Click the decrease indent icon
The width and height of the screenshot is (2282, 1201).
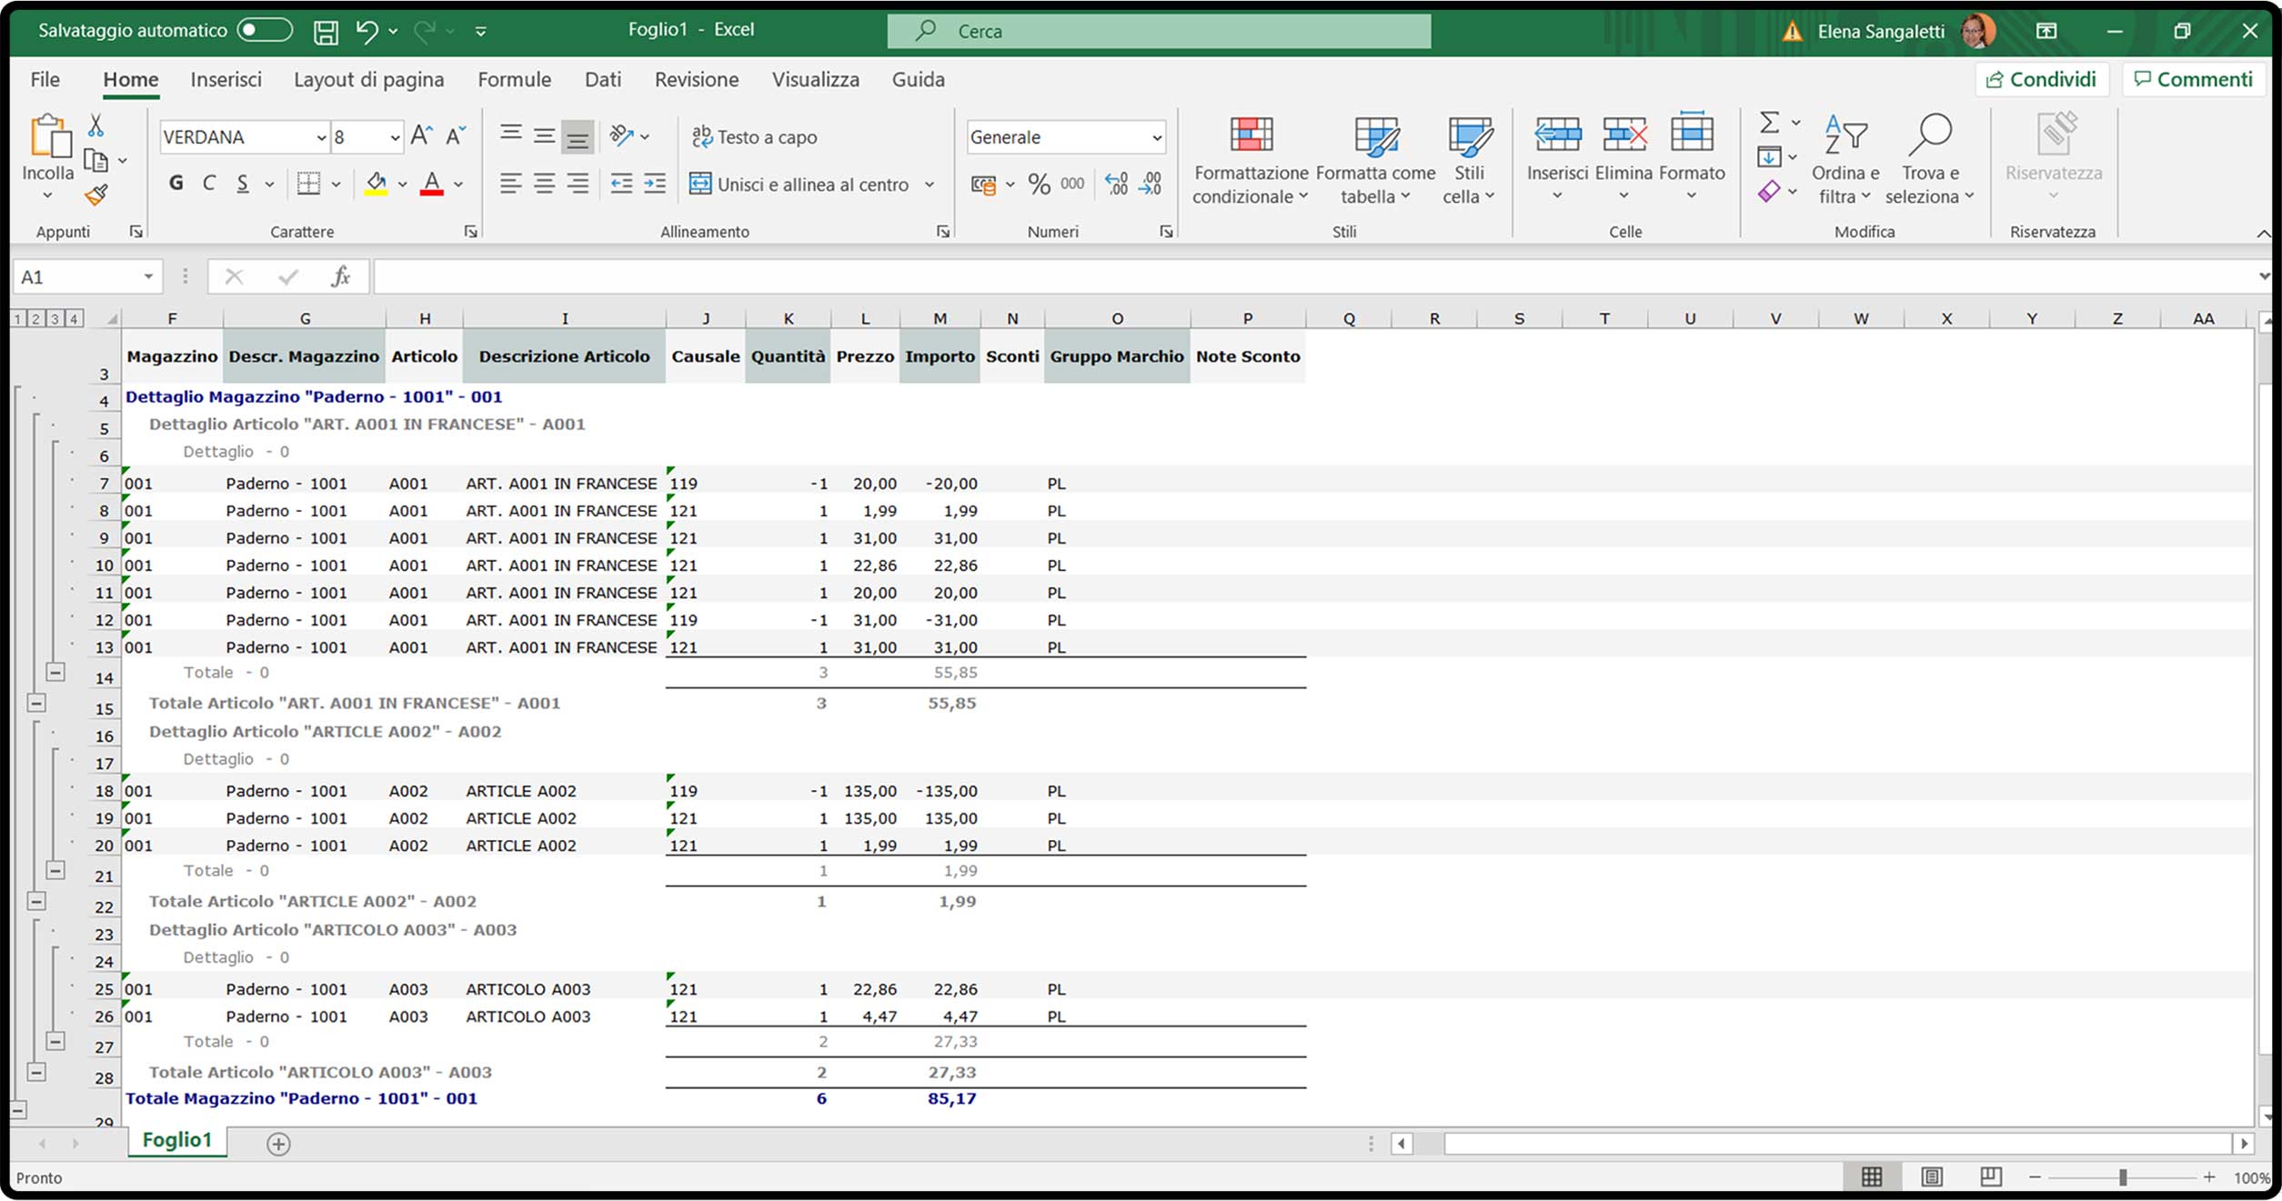(x=621, y=184)
